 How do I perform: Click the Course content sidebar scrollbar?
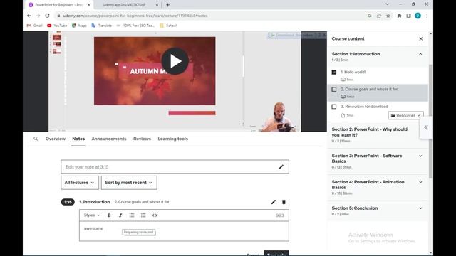click(x=430, y=122)
